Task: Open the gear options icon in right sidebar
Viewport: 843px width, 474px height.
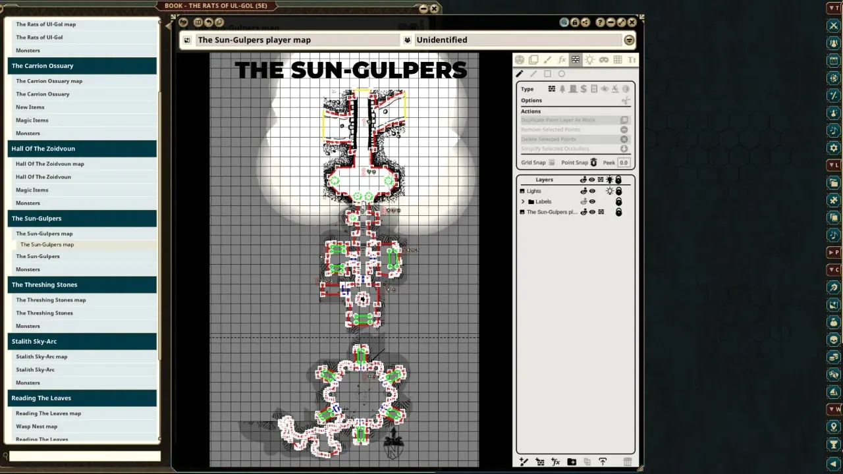Action: [834, 148]
